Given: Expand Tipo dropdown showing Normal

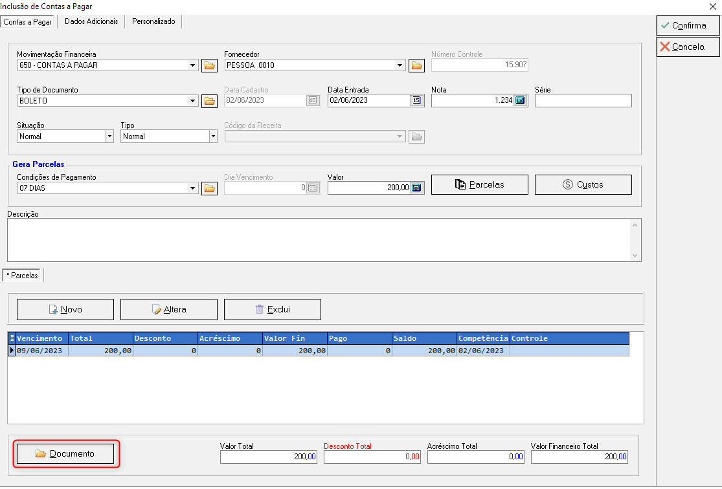Looking at the screenshot, I should (x=213, y=136).
